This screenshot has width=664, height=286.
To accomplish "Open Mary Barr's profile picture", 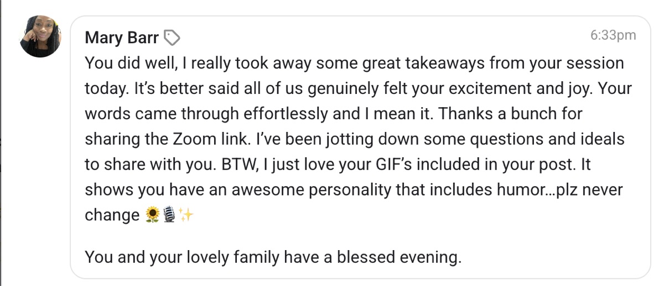I will [x=40, y=37].
